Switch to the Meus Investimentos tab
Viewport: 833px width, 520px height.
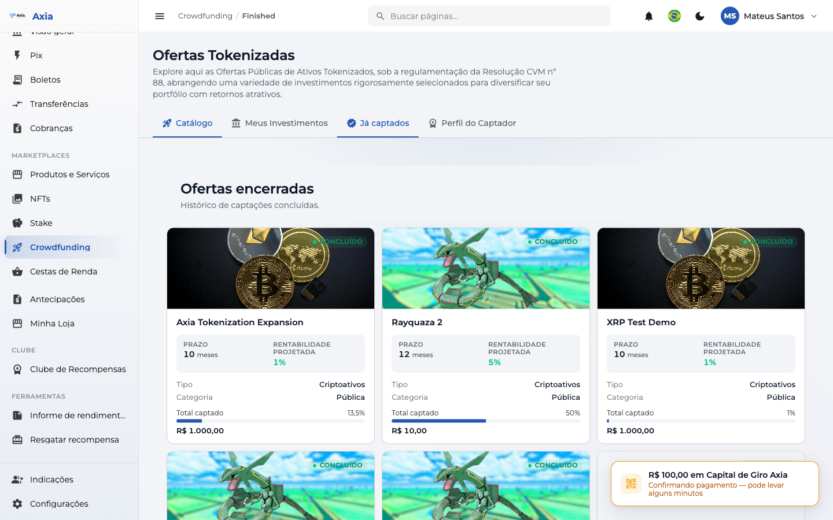279,123
